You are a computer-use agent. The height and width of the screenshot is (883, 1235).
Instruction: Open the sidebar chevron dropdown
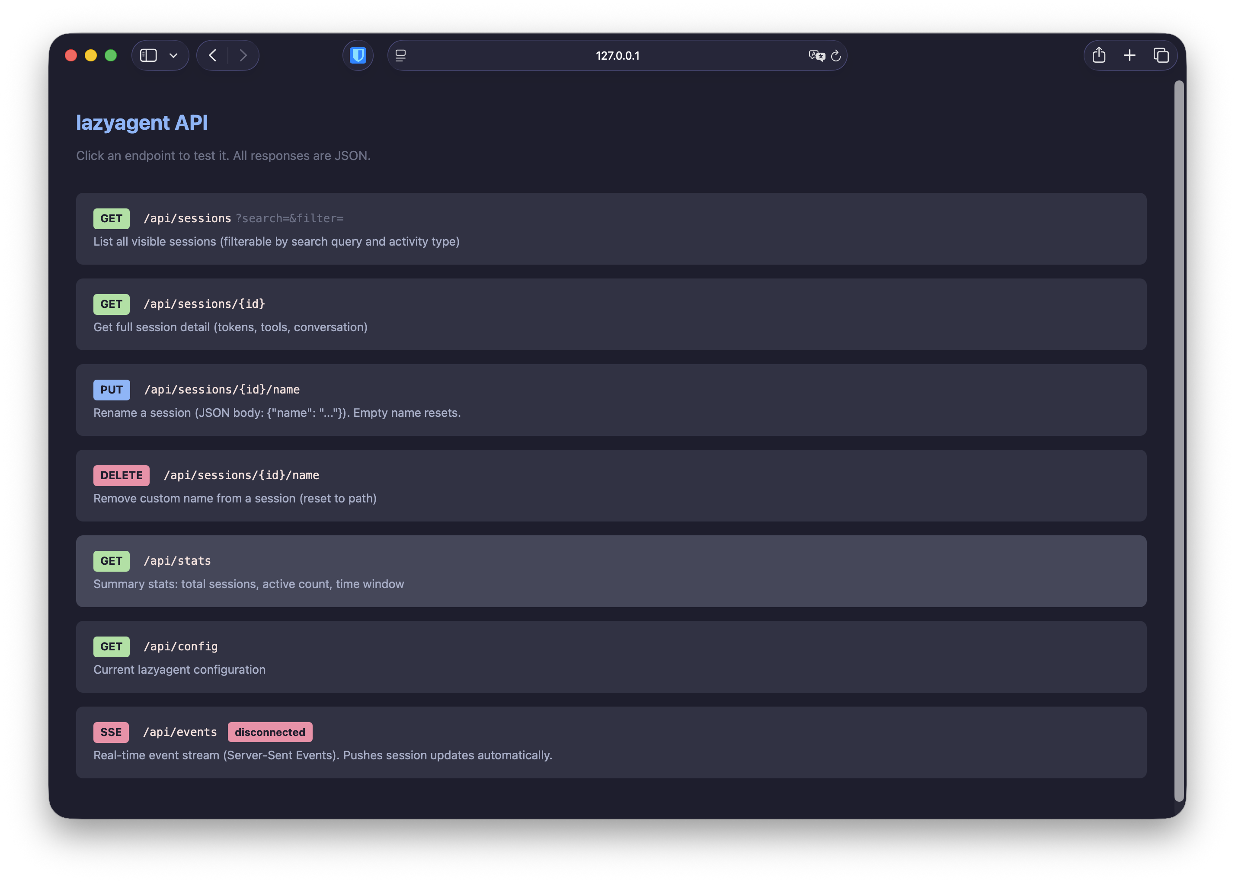(173, 55)
